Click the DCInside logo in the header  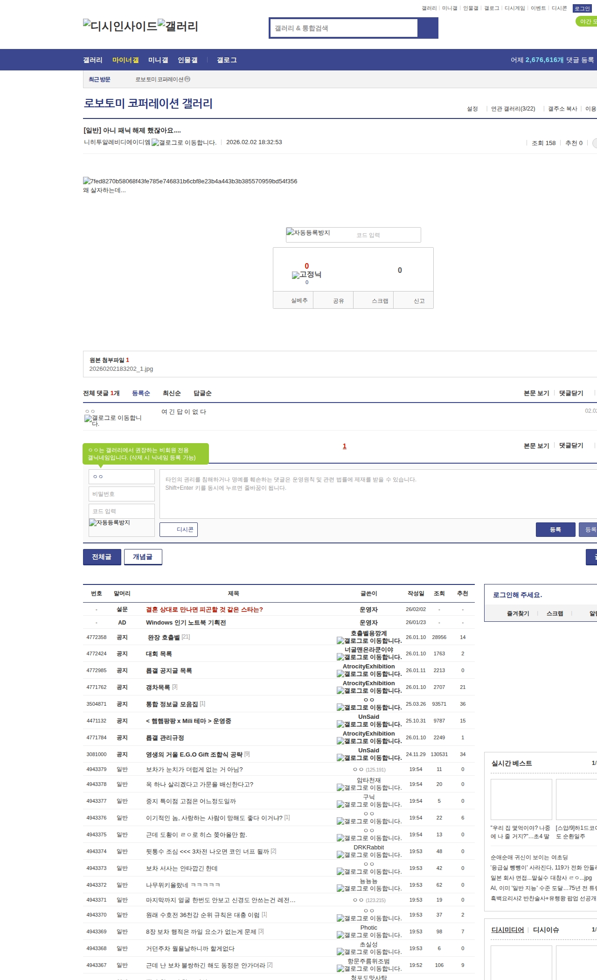pyautogui.click(x=120, y=26)
